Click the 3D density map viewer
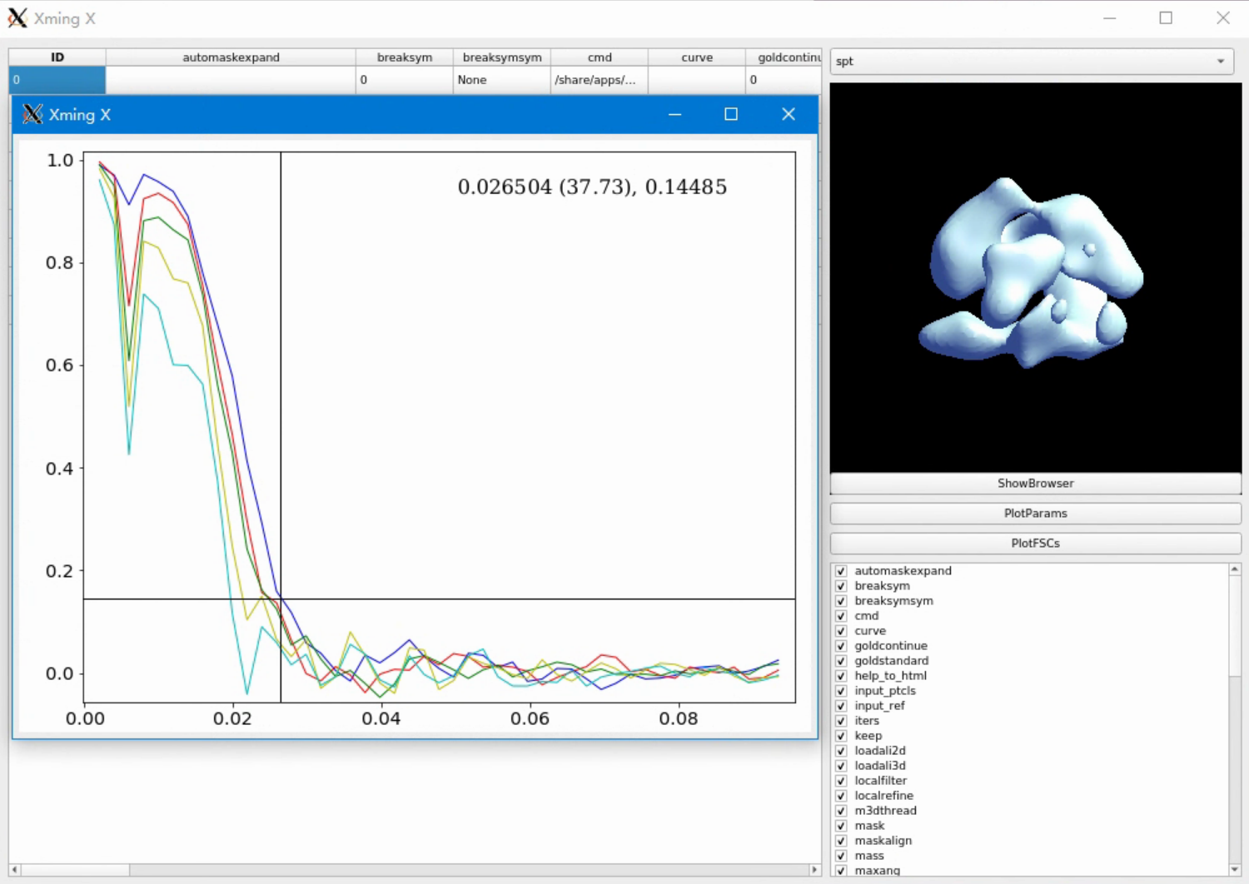The width and height of the screenshot is (1249, 884). click(1035, 277)
